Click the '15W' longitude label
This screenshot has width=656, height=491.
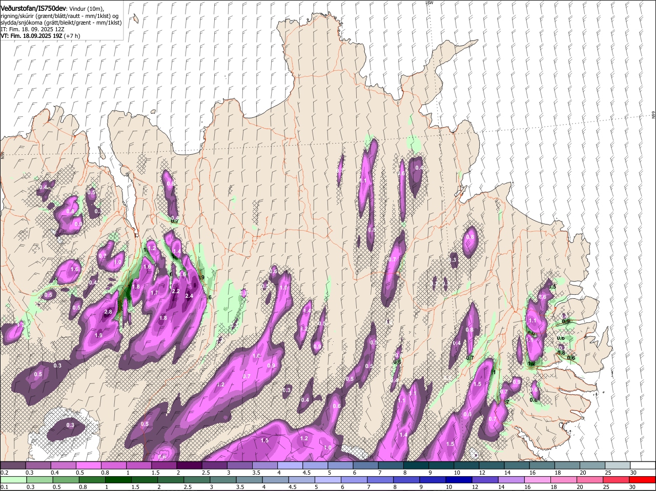point(429,3)
